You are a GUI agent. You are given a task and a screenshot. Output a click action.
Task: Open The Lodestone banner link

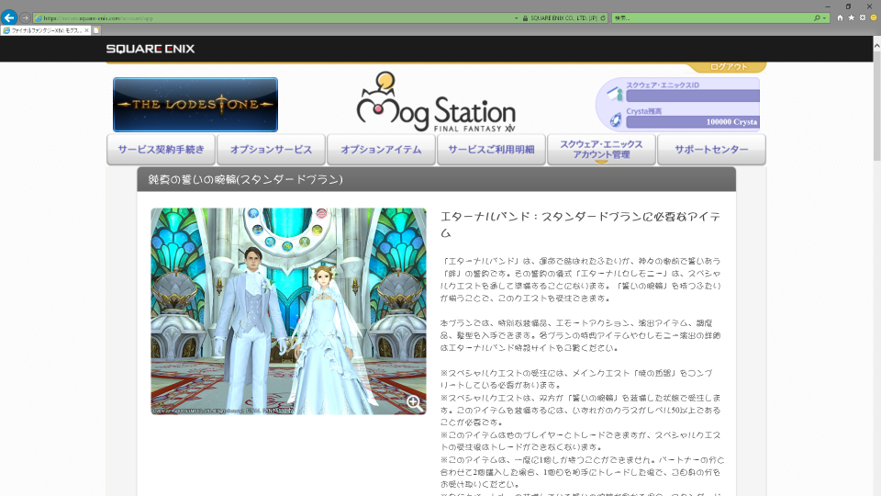coord(195,105)
